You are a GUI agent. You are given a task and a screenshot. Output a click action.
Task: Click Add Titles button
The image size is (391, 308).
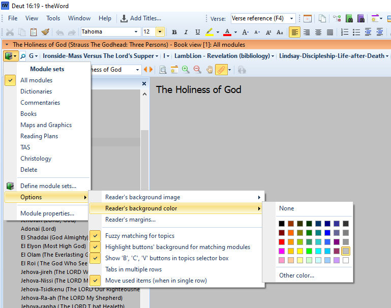(x=141, y=18)
